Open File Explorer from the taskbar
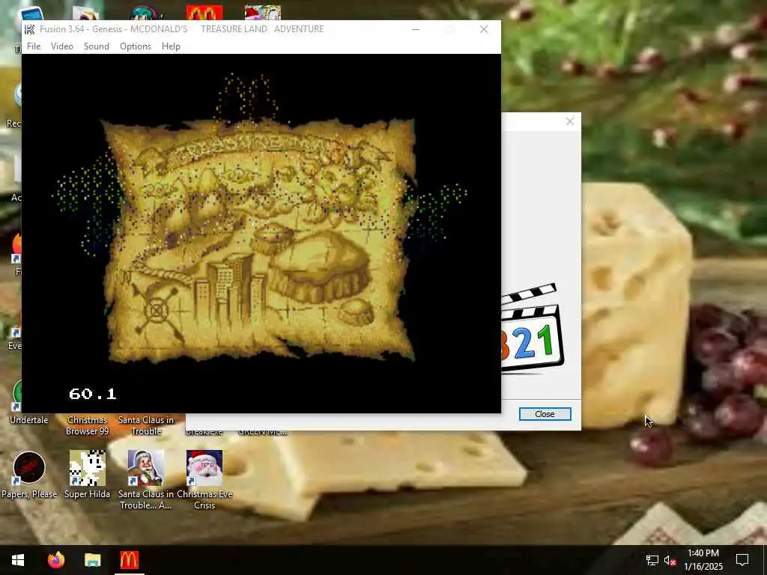The height and width of the screenshot is (575, 767). point(92,560)
